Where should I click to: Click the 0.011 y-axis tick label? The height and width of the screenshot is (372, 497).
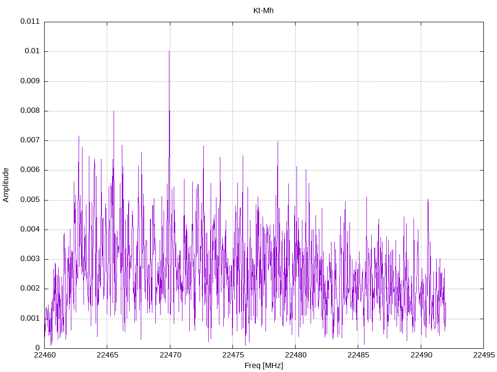click(30, 22)
